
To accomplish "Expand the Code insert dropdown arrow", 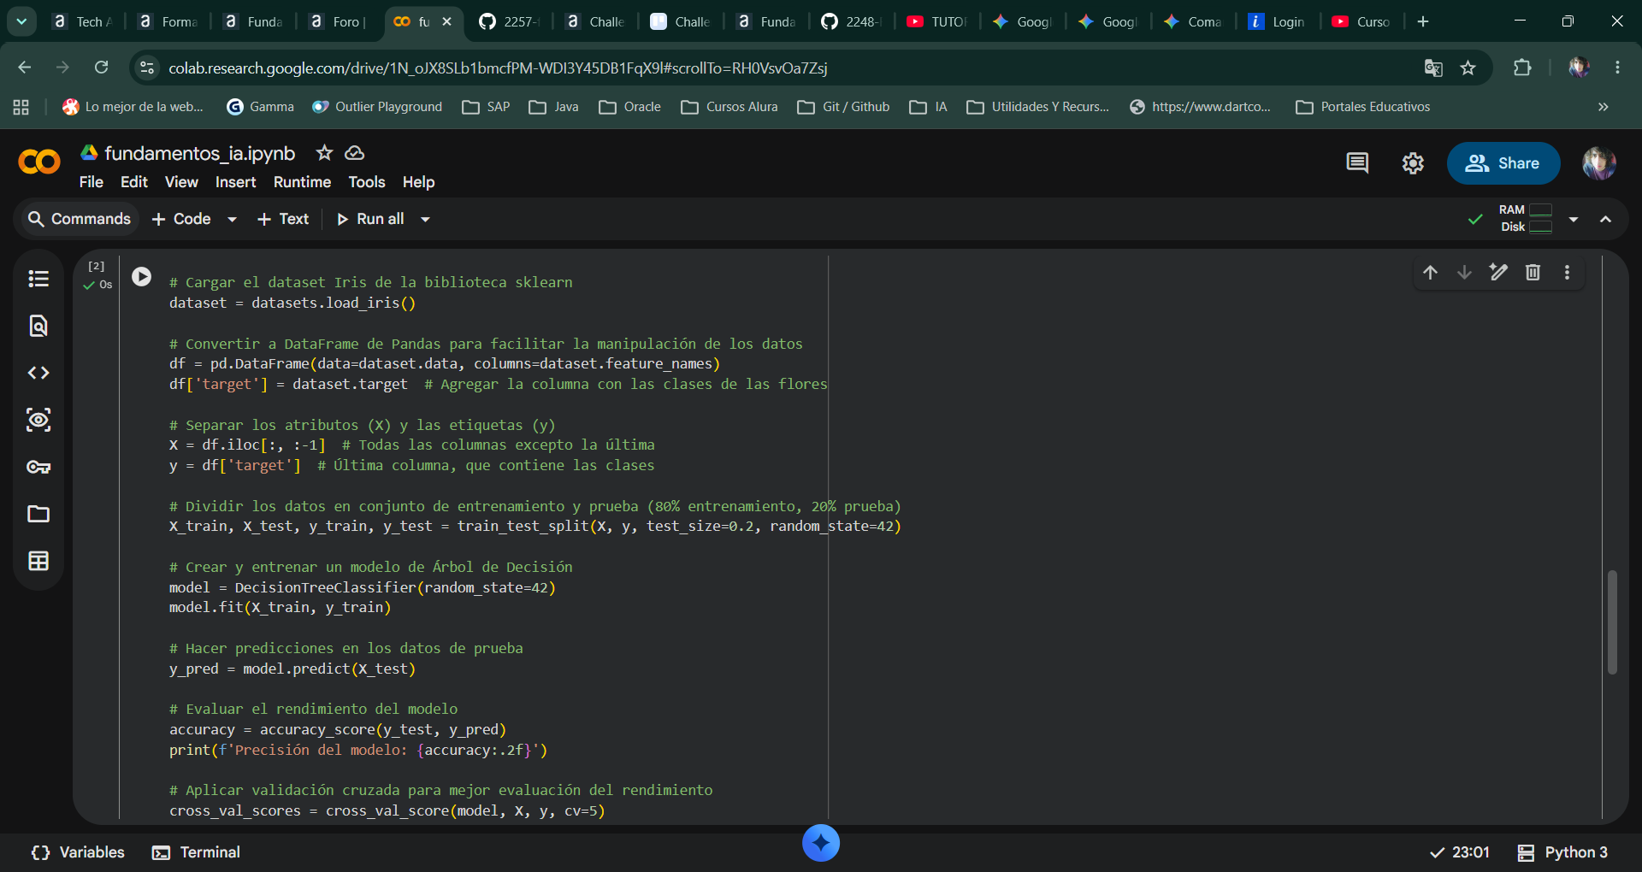I will (x=232, y=219).
